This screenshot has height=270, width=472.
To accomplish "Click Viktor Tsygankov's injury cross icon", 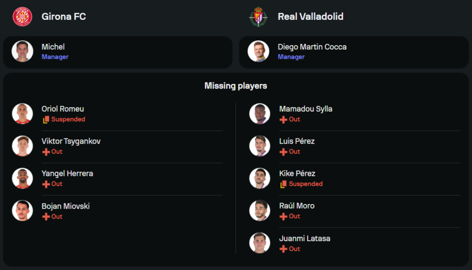I will tap(46, 152).
